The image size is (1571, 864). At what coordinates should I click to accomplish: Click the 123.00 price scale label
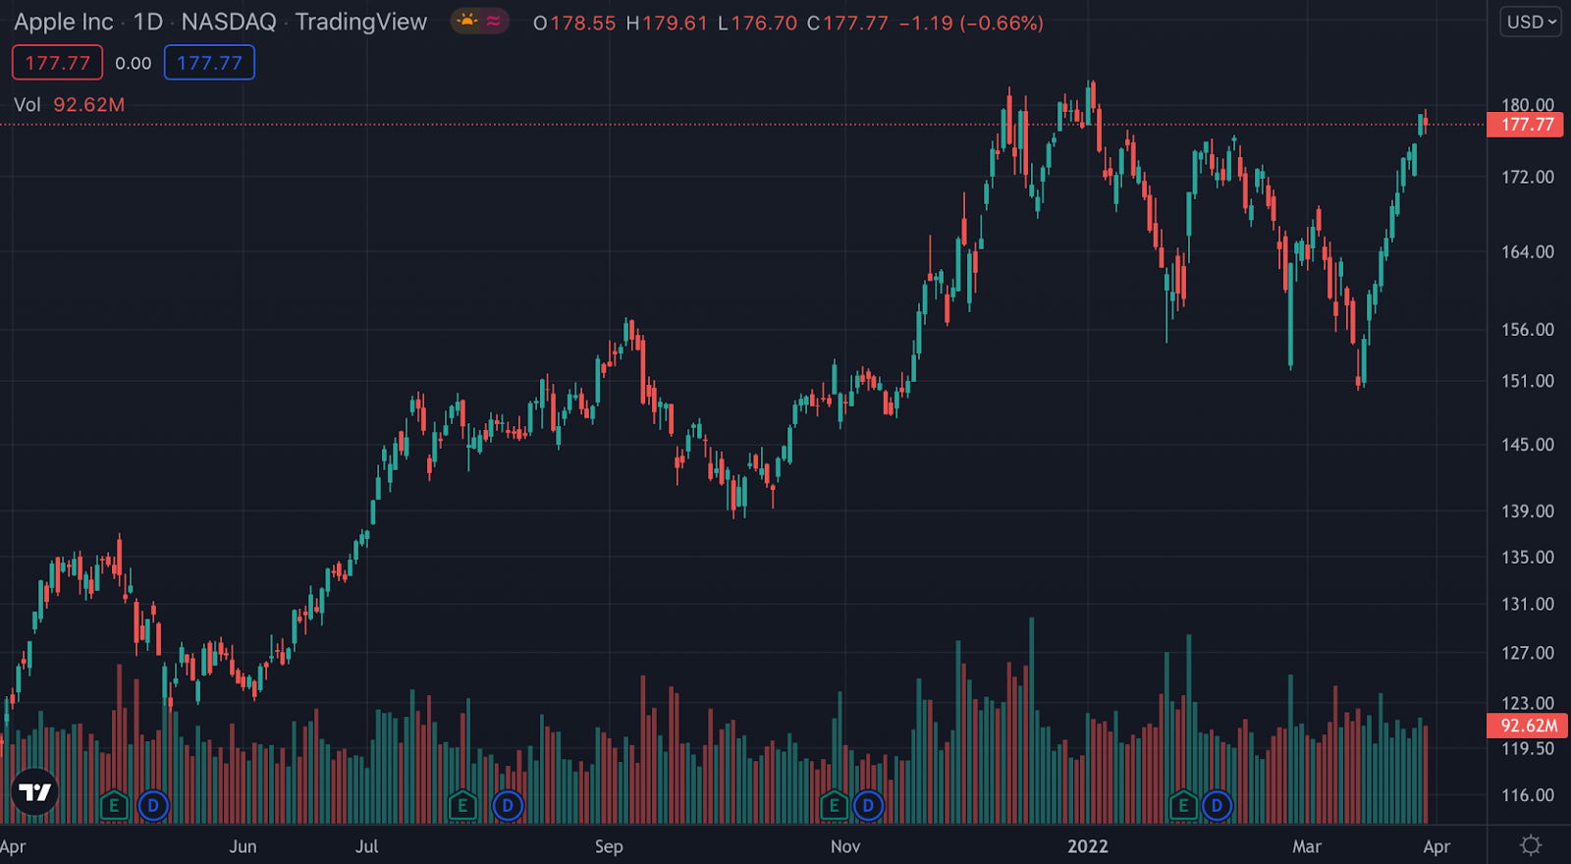click(x=1528, y=703)
